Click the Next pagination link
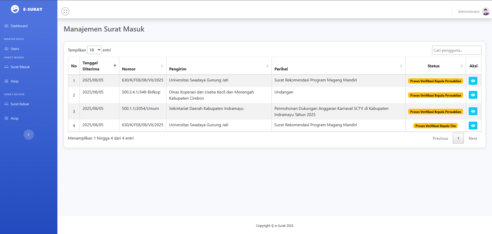 (x=473, y=139)
